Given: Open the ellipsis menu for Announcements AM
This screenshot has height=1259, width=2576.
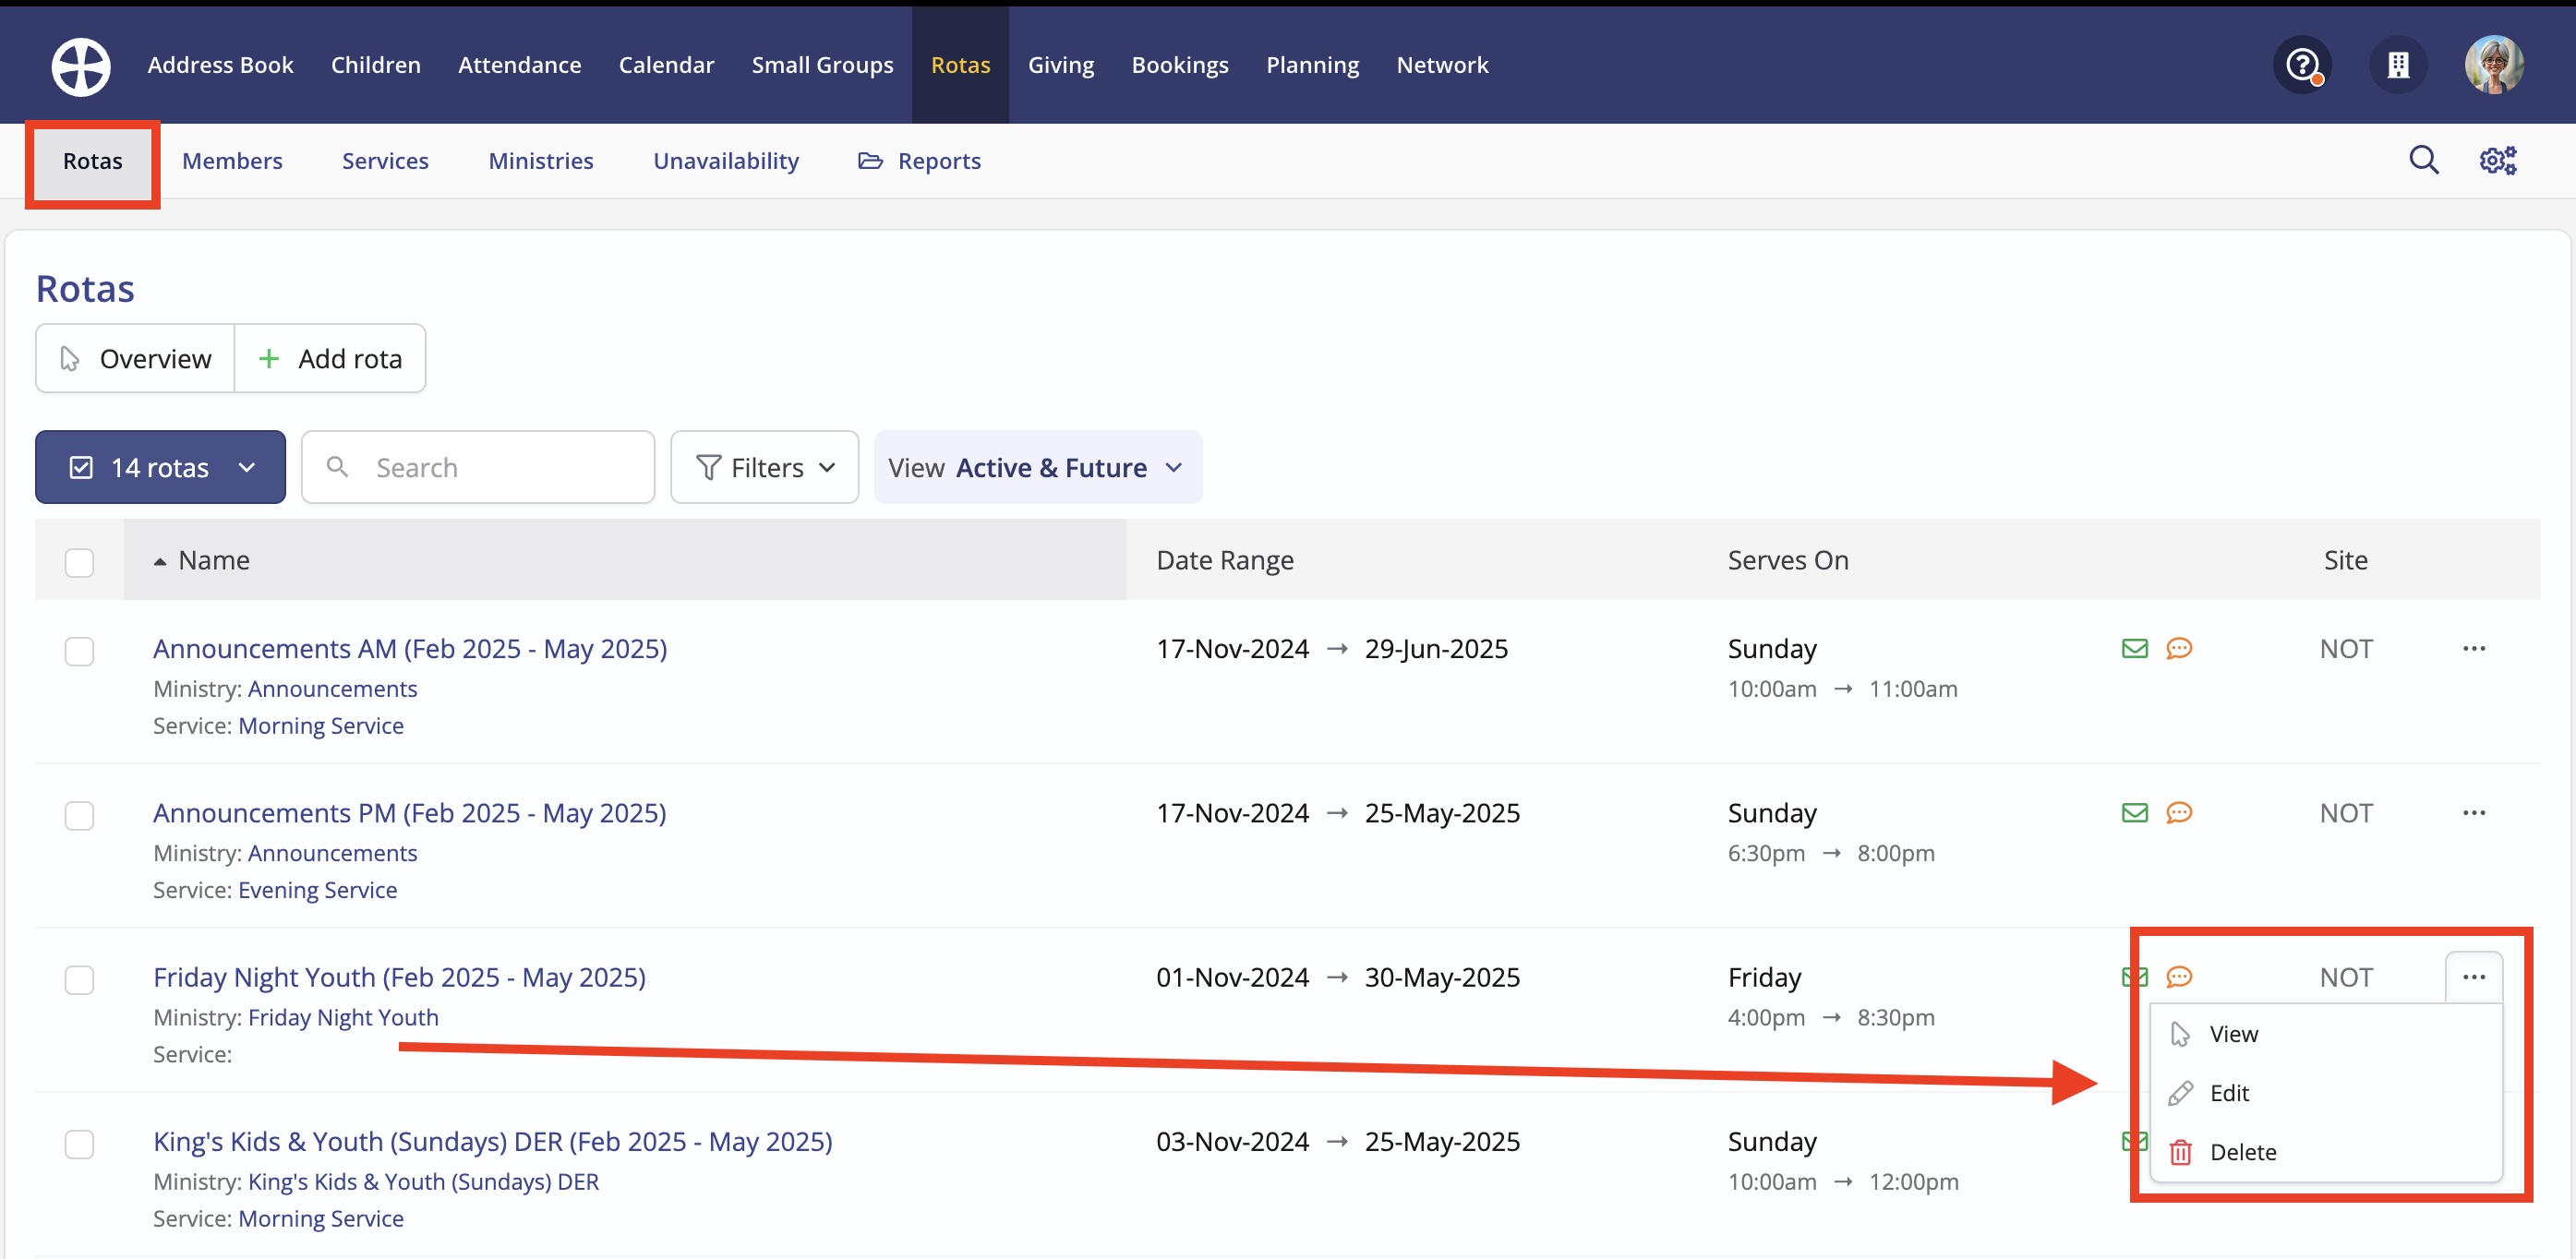Looking at the screenshot, I should click(2474, 649).
